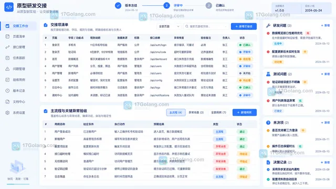This screenshot has height=189, width=336.
Task: Click 待处理 status badge in 数据概览 row
Action: (x=245, y=59)
